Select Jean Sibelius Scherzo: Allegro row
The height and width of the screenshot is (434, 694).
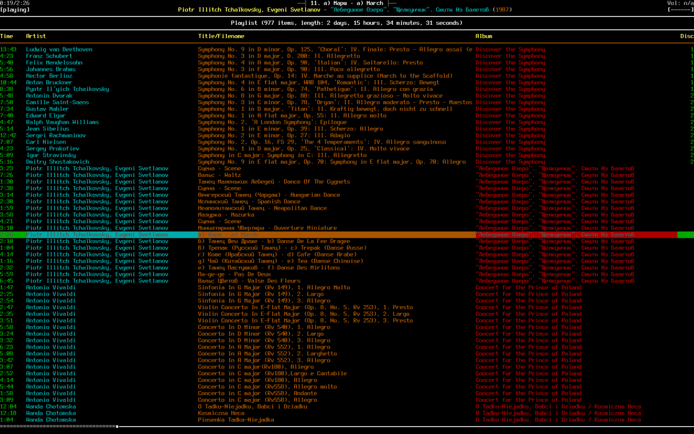tap(347, 129)
